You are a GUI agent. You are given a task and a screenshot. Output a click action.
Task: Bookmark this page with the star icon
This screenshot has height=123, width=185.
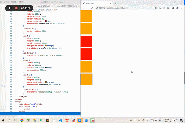click(168, 8)
